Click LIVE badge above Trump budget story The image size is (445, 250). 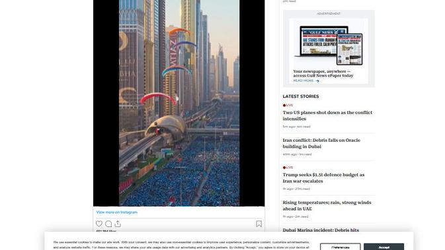coord(288,168)
